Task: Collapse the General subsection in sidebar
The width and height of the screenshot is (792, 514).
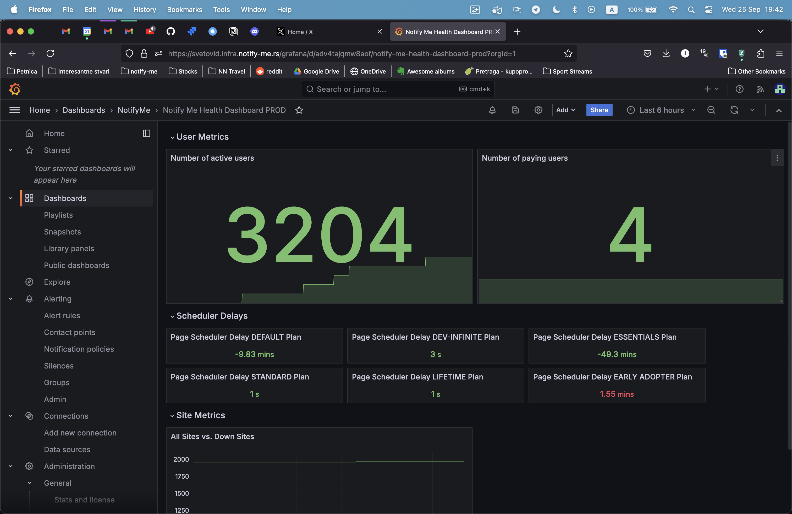Action: point(29,483)
